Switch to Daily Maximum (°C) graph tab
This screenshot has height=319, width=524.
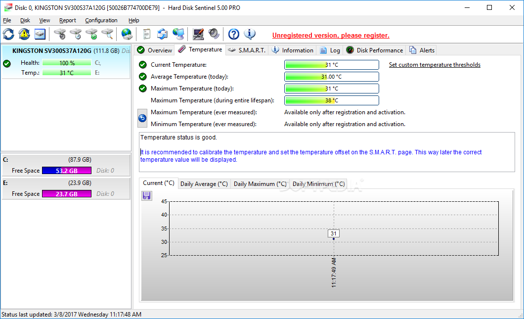[260, 184]
